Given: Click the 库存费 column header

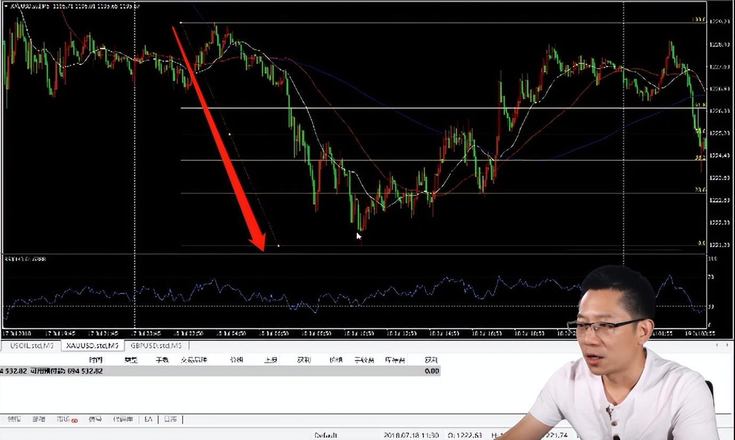Looking at the screenshot, I should coord(395,360).
